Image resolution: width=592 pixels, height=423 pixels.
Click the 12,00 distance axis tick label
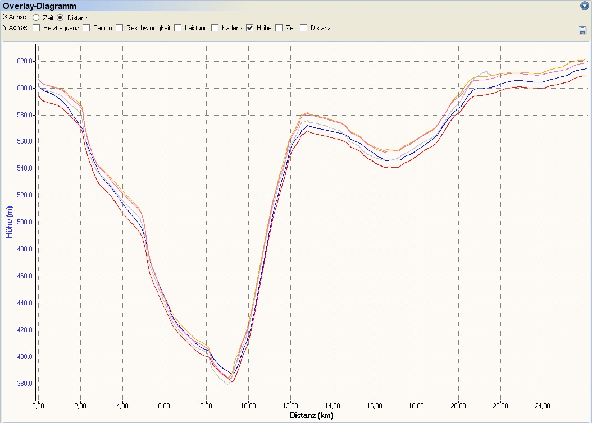(290, 406)
